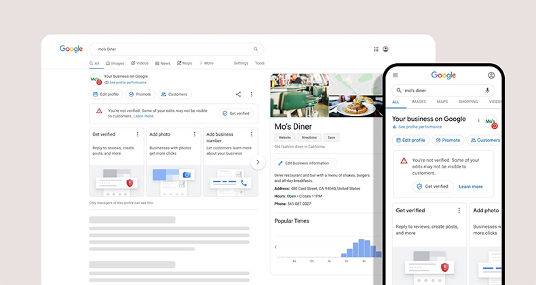Select the phone ALL tab
536x285 pixels.
click(x=396, y=102)
